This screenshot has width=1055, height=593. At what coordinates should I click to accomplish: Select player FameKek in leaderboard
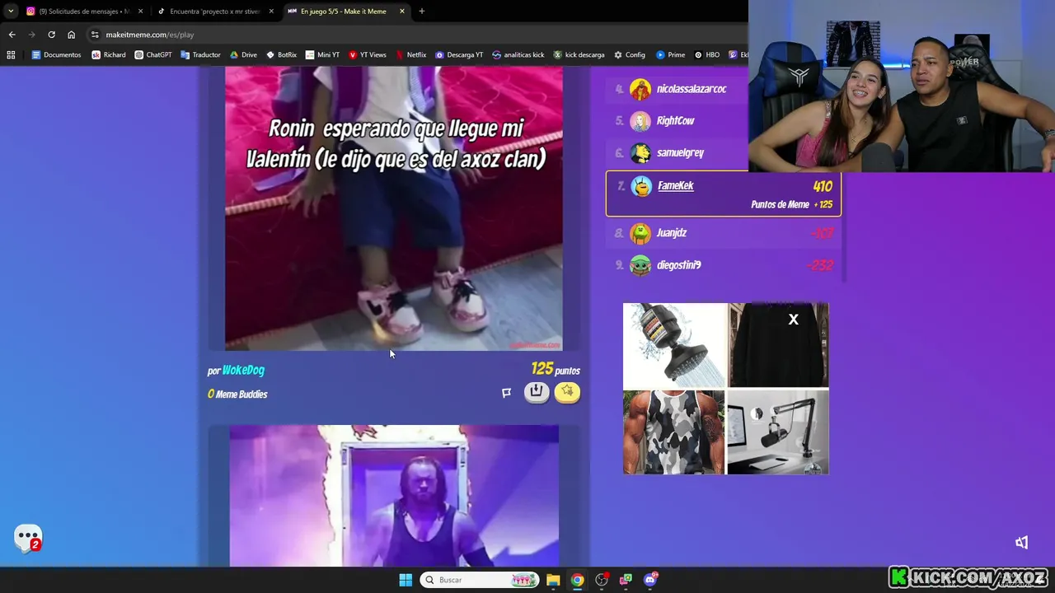click(x=675, y=185)
